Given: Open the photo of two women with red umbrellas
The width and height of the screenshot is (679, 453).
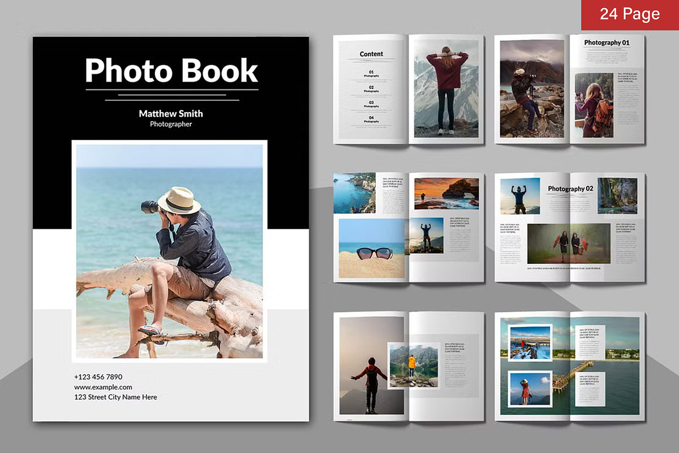Looking at the screenshot, I should [569, 243].
